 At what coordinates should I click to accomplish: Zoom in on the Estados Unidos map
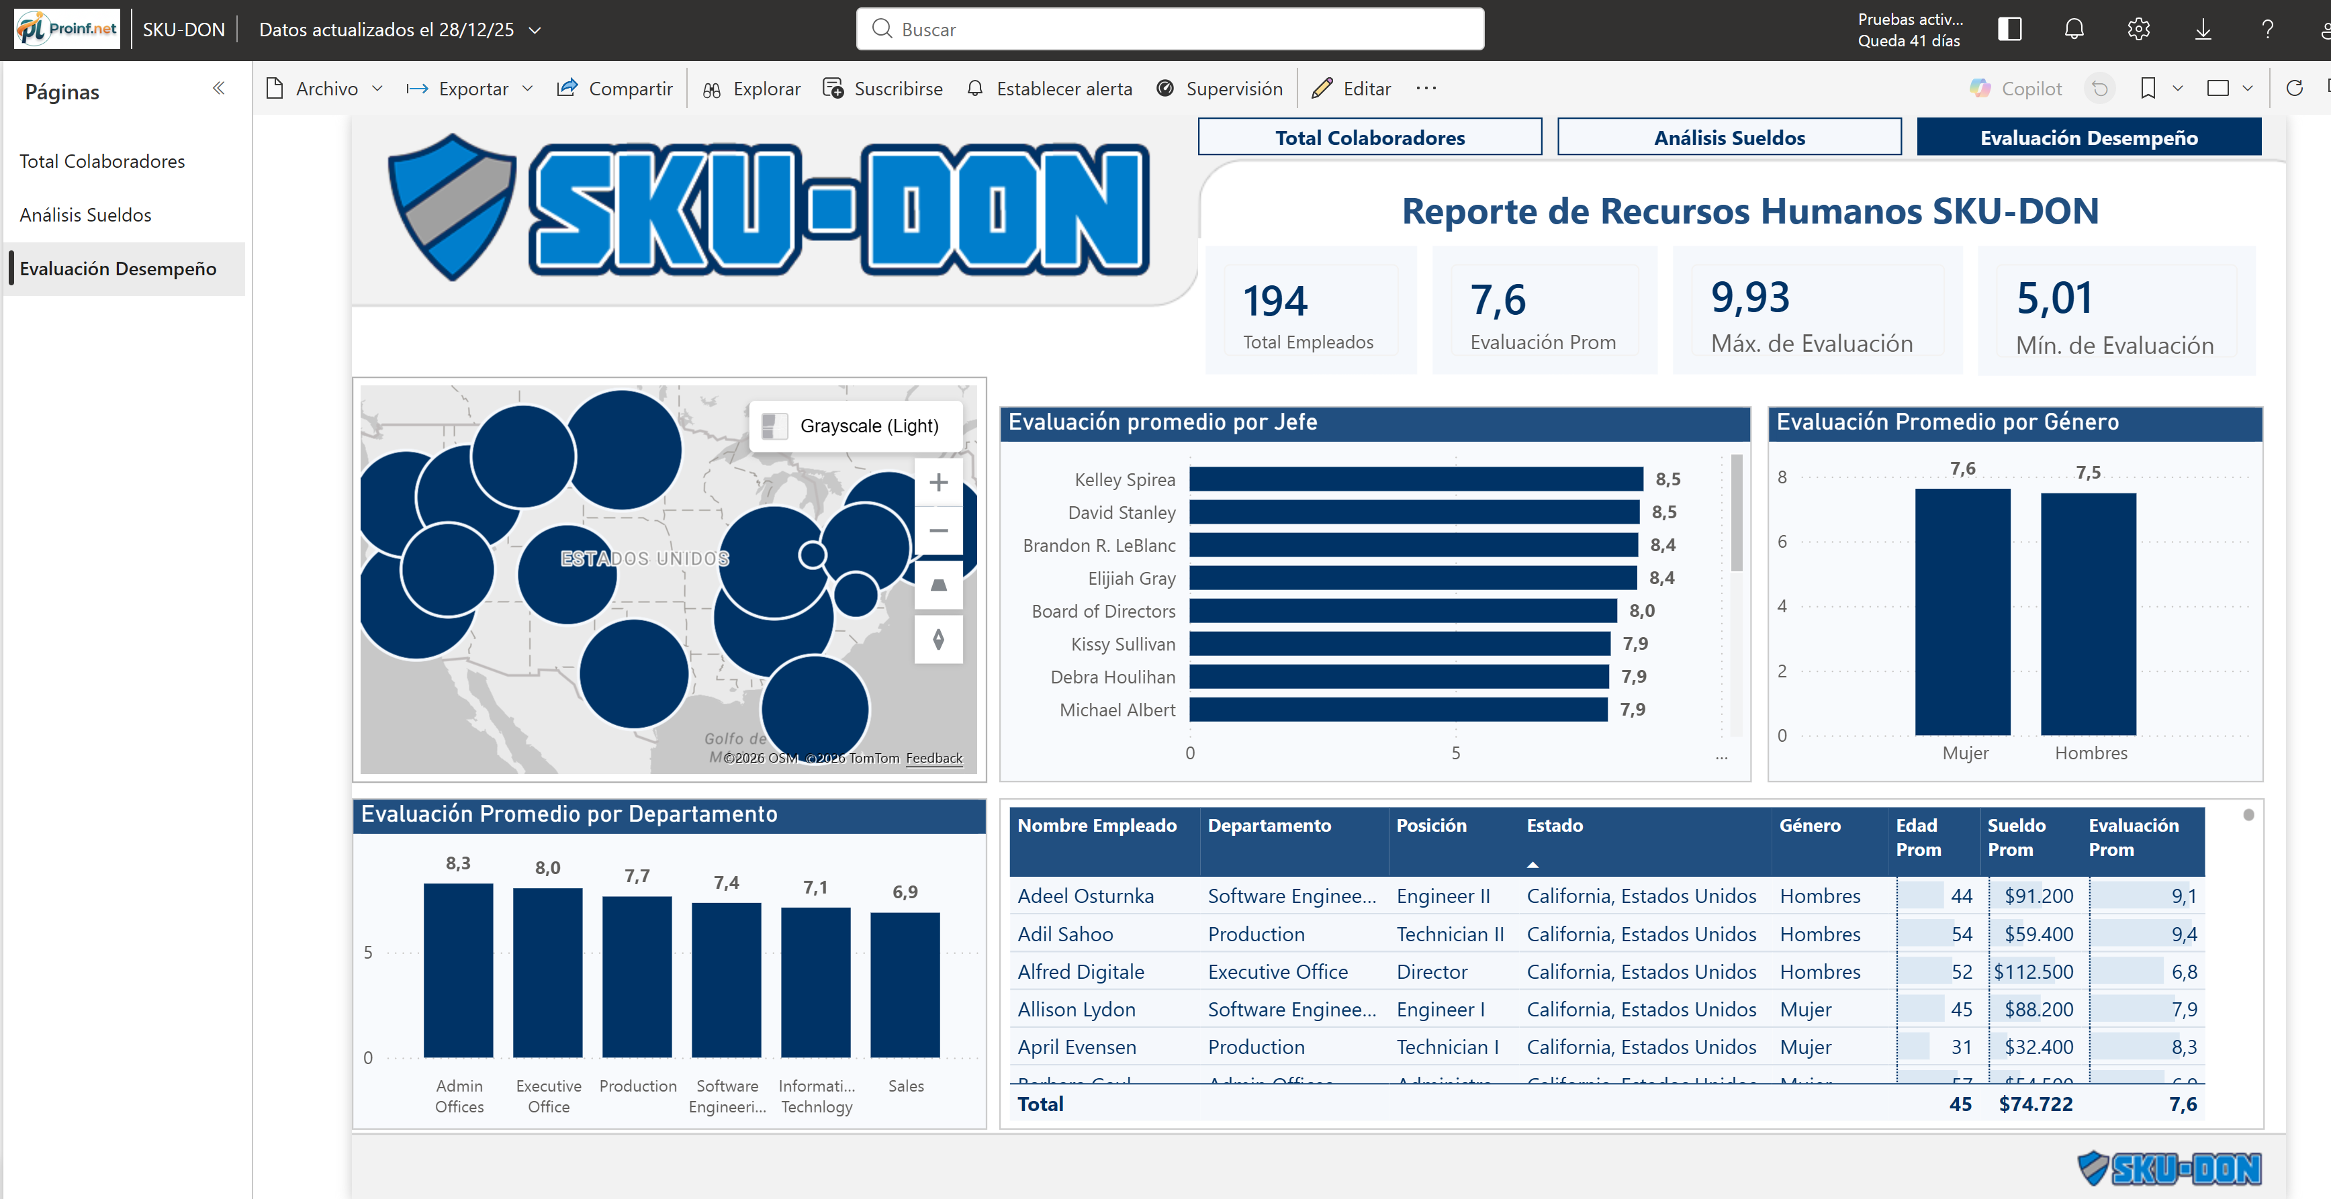(x=938, y=481)
